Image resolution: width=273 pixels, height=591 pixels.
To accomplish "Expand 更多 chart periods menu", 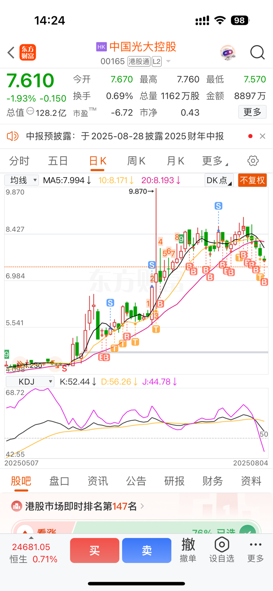I will coord(214,161).
